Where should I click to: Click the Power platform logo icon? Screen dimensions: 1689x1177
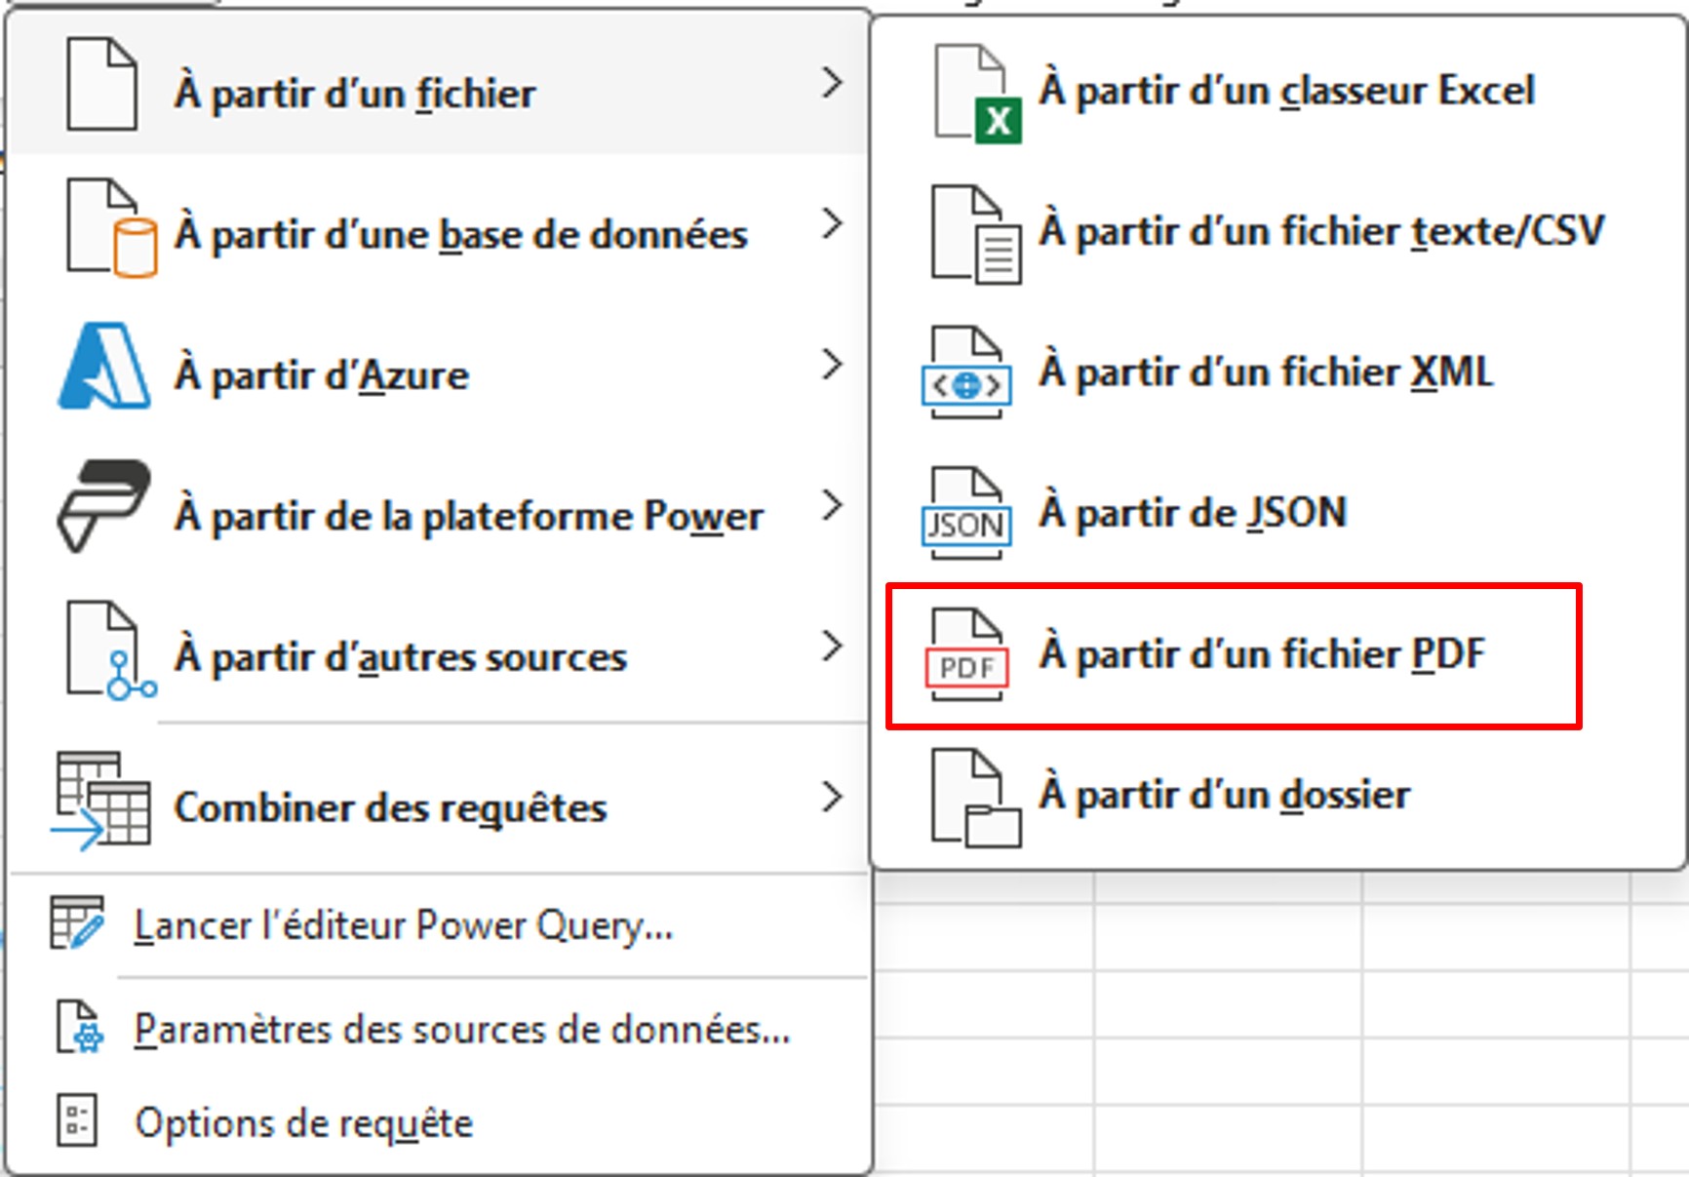click(104, 506)
